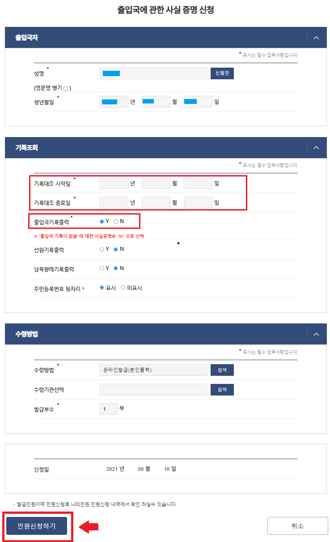The height and width of the screenshot is (542, 330).
Task: Collapse the 출입국자 section chevron
Action: pyautogui.click(x=316, y=38)
